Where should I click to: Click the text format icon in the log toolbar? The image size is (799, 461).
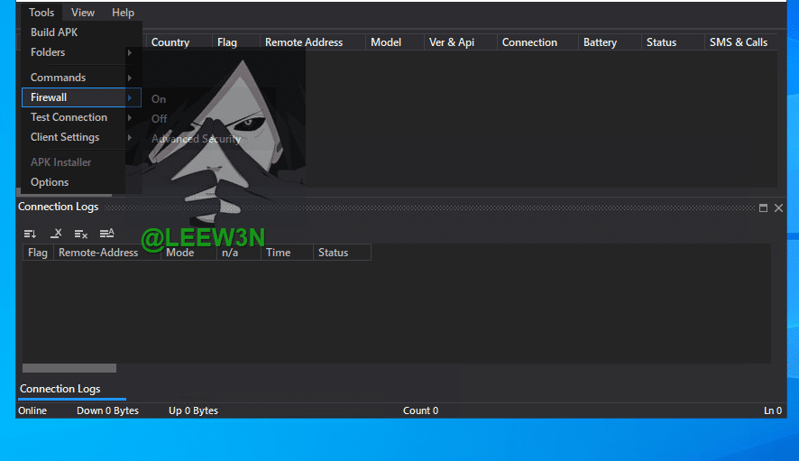click(x=106, y=234)
